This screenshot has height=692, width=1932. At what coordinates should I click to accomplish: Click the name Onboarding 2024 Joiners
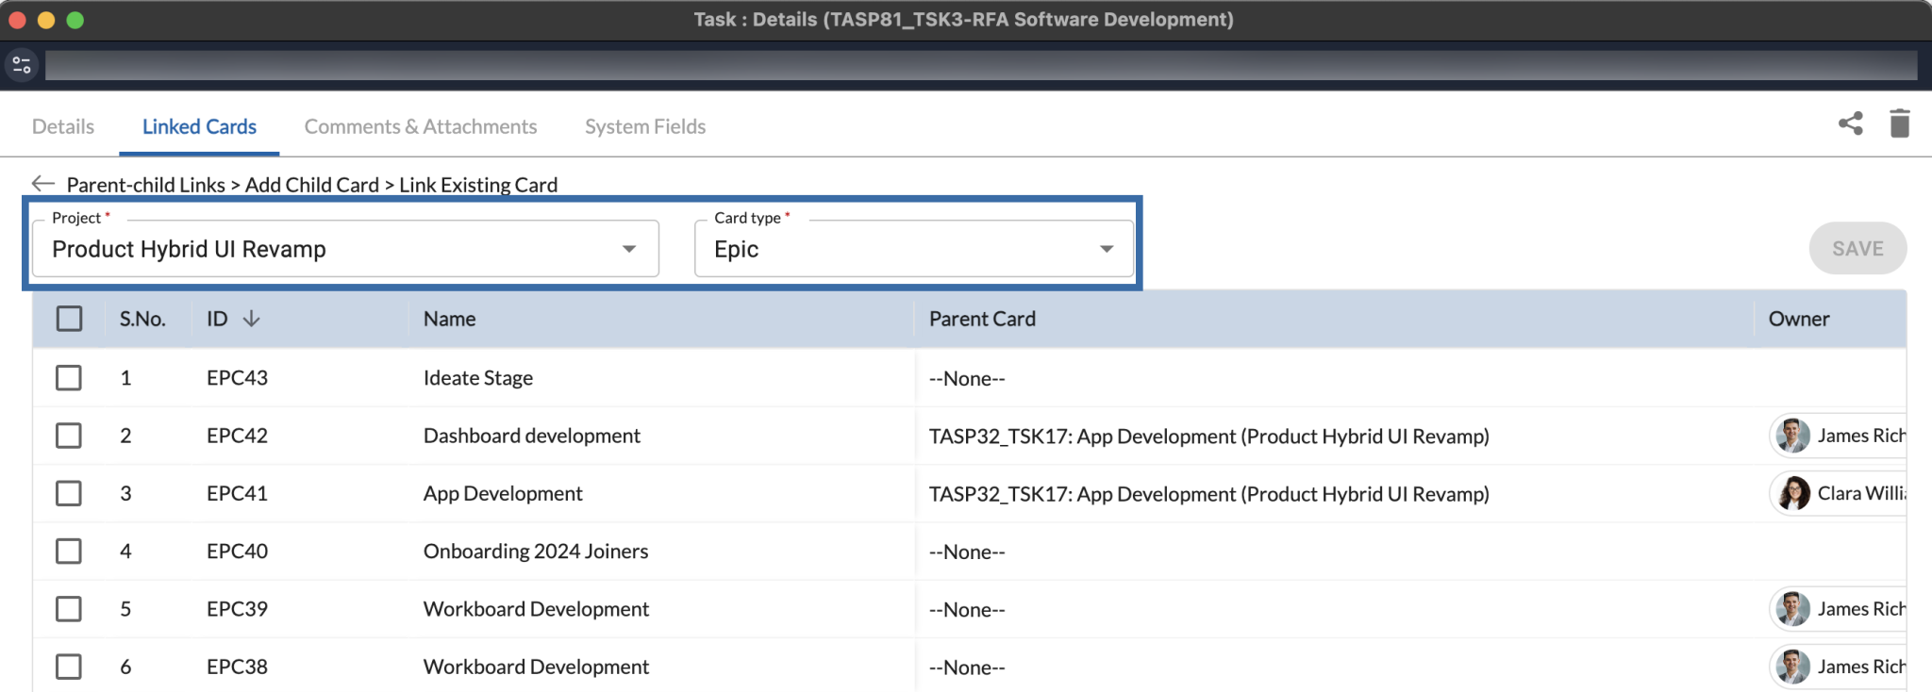[x=536, y=551]
